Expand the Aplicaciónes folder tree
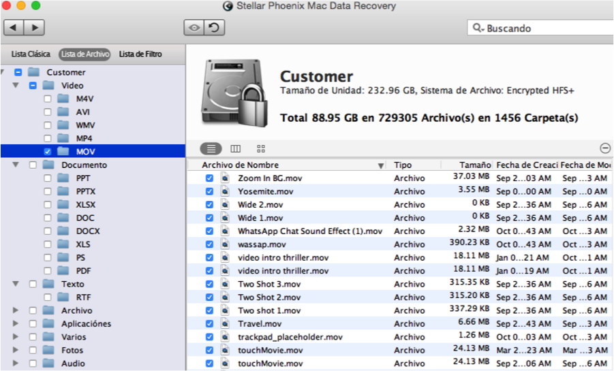Viewport: 614px width, 371px height. pyautogui.click(x=16, y=323)
